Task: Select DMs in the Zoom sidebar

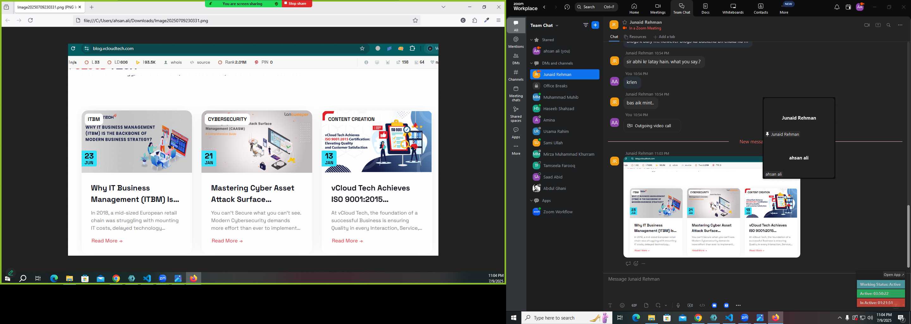Action: [516, 59]
